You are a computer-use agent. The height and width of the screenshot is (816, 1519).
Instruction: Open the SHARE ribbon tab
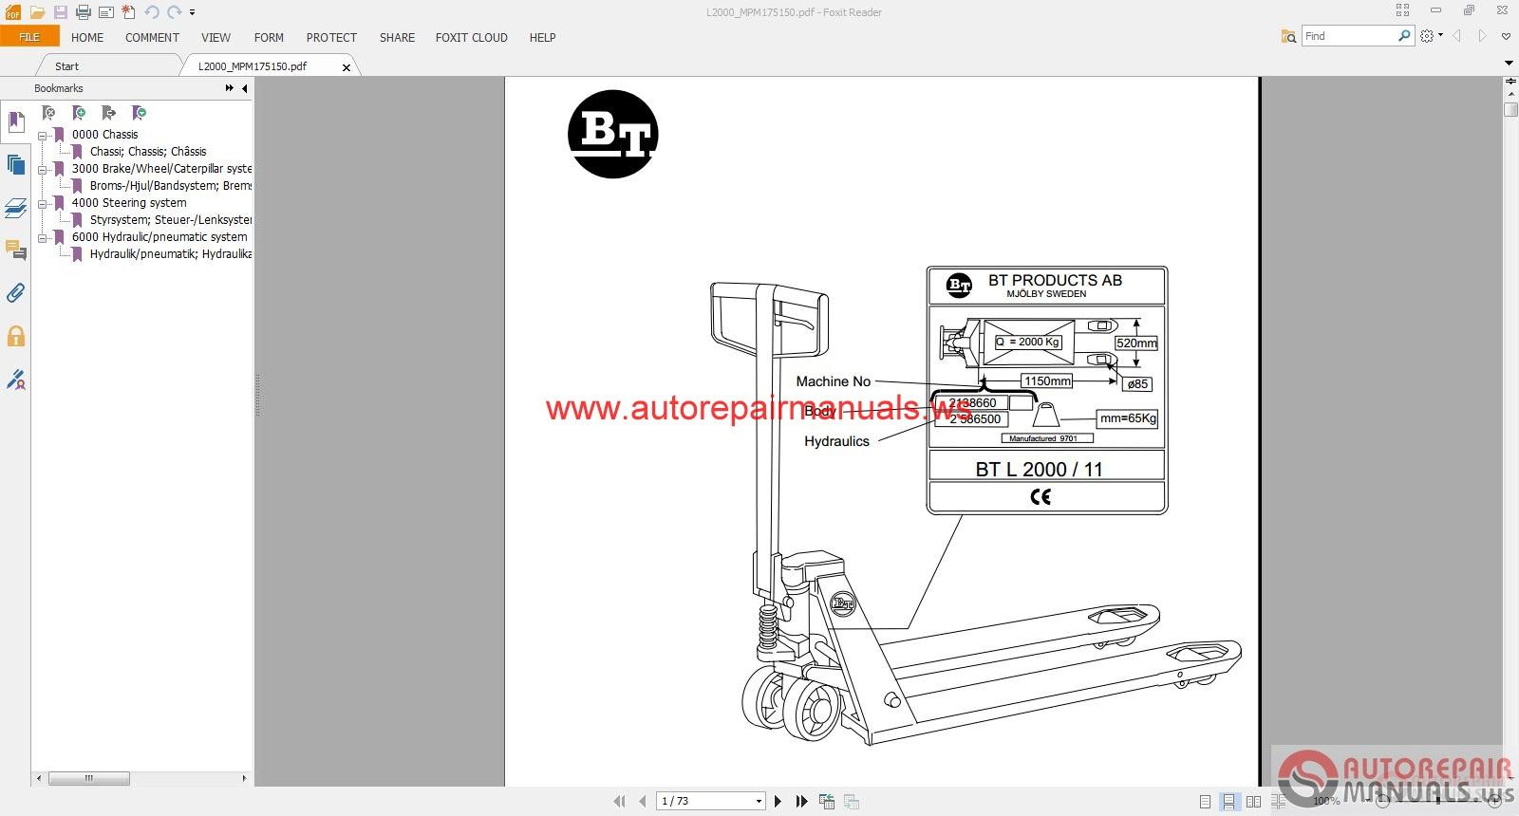pos(397,38)
